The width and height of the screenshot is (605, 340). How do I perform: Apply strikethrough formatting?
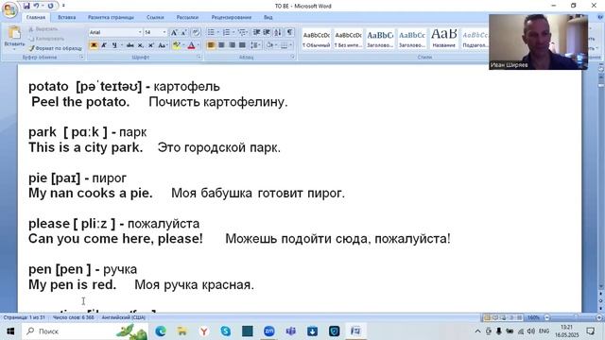[130, 45]
